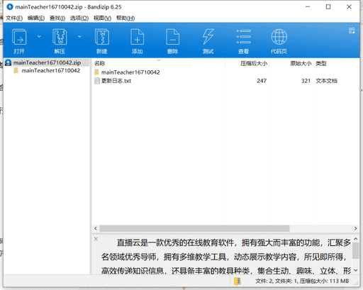Click the Code page (代码页) globe icon
This screenshot has height=290, width=363.
pyautogui.click(x=279, y=37)
